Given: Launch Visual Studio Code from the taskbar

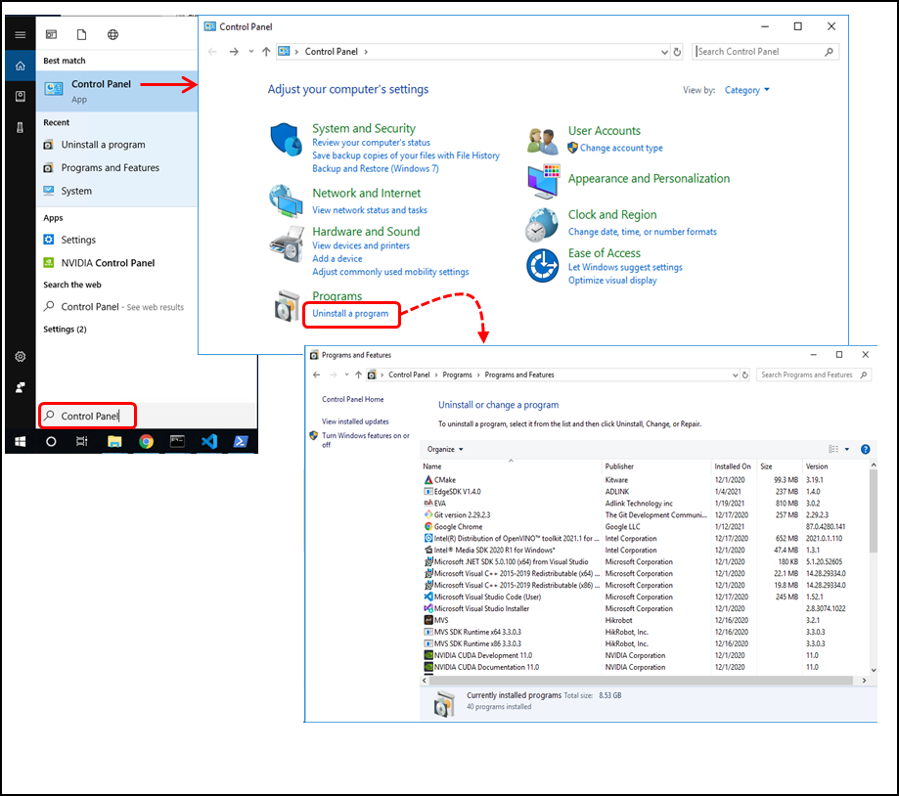Looking at the screenshot, I should (x=208, y=441).
